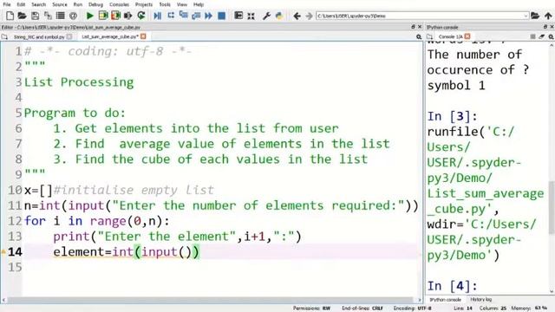The height and width of the screenshot is (312, 555).
Task: Close Console 1/A tab
Action: coord(467,36)
